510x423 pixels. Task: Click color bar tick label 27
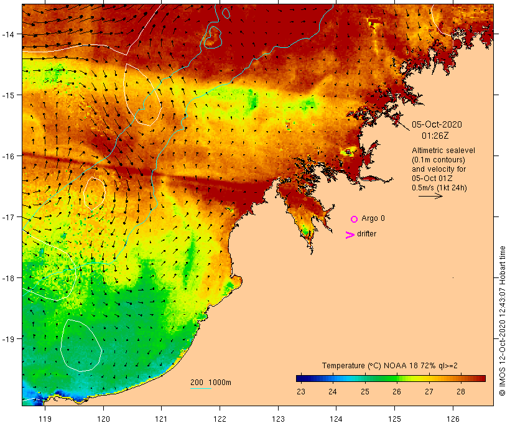pyautogui.click(x=429, y=391)
